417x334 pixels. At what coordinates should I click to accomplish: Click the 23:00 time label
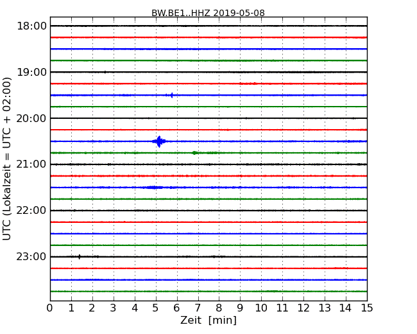click(x=31, y=257)
